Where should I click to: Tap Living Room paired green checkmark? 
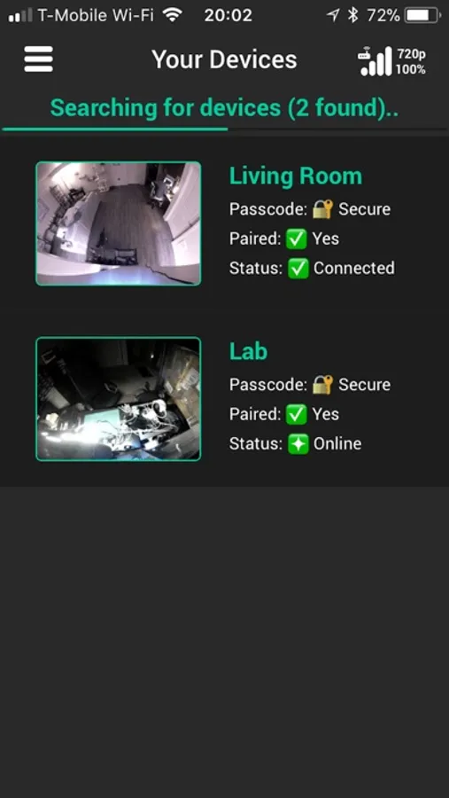pos(297,239)
